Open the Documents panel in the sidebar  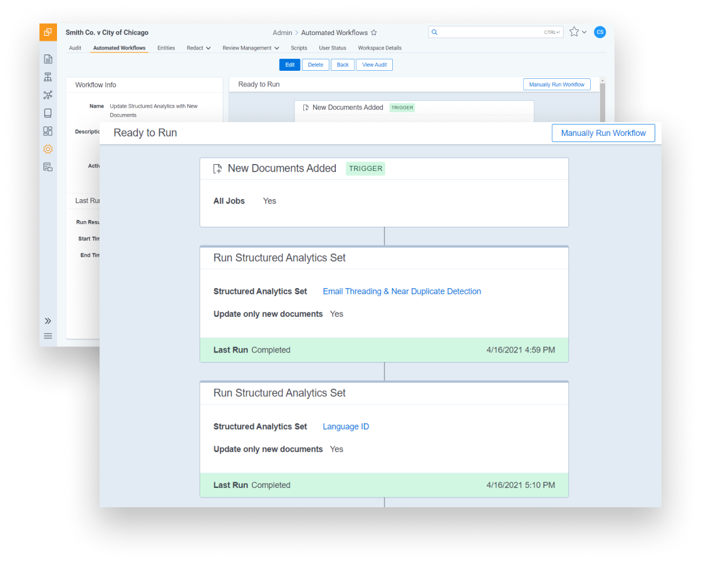click(x=48, y=58)
